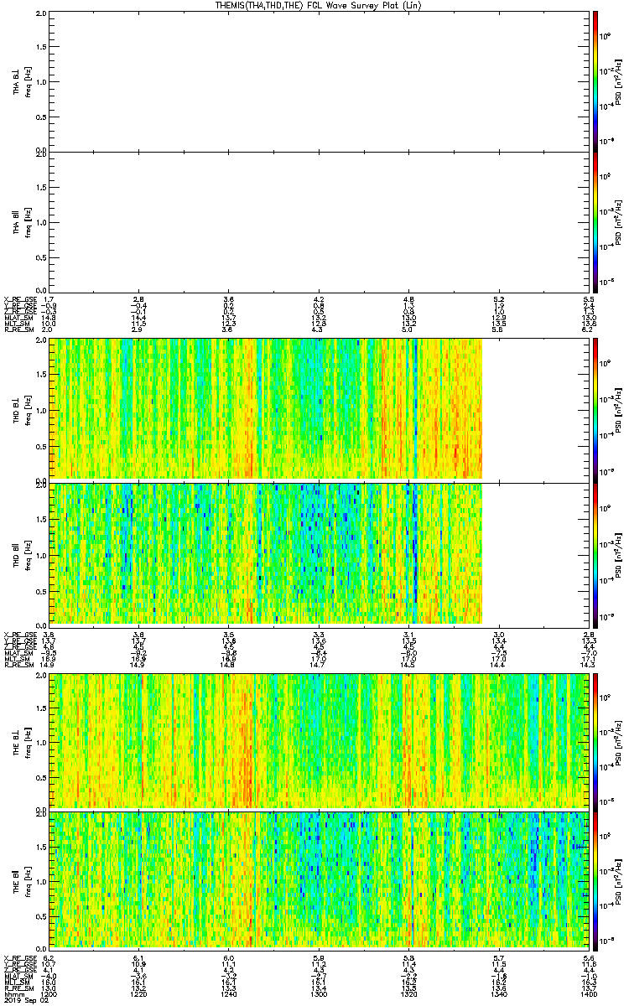Click the 'THA B⊥ freq [Hz]' axis label
629x1006 pixels.
tap(22, 80)
